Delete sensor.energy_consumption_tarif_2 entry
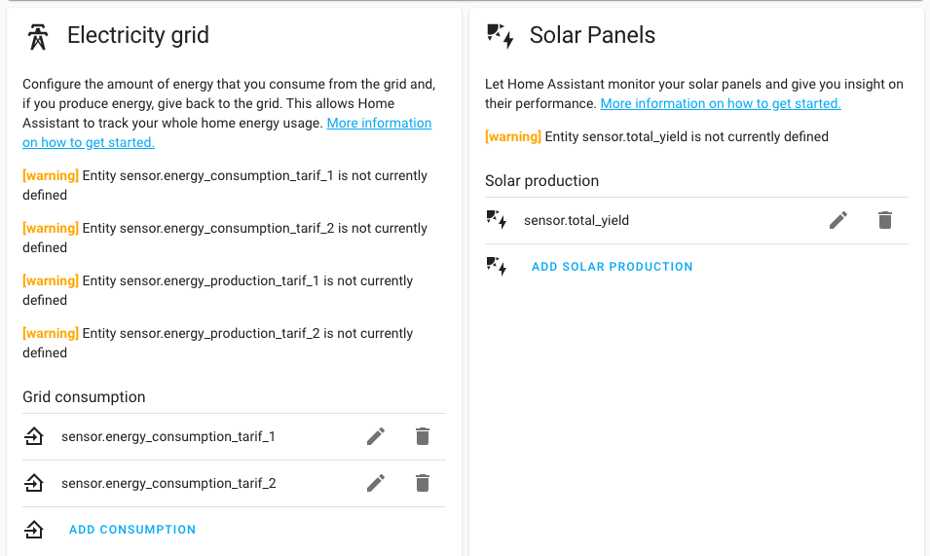Viewport: 930px width, 556px height. coord(423,483)
